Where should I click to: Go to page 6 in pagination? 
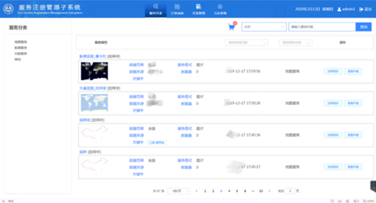point(245,191)
